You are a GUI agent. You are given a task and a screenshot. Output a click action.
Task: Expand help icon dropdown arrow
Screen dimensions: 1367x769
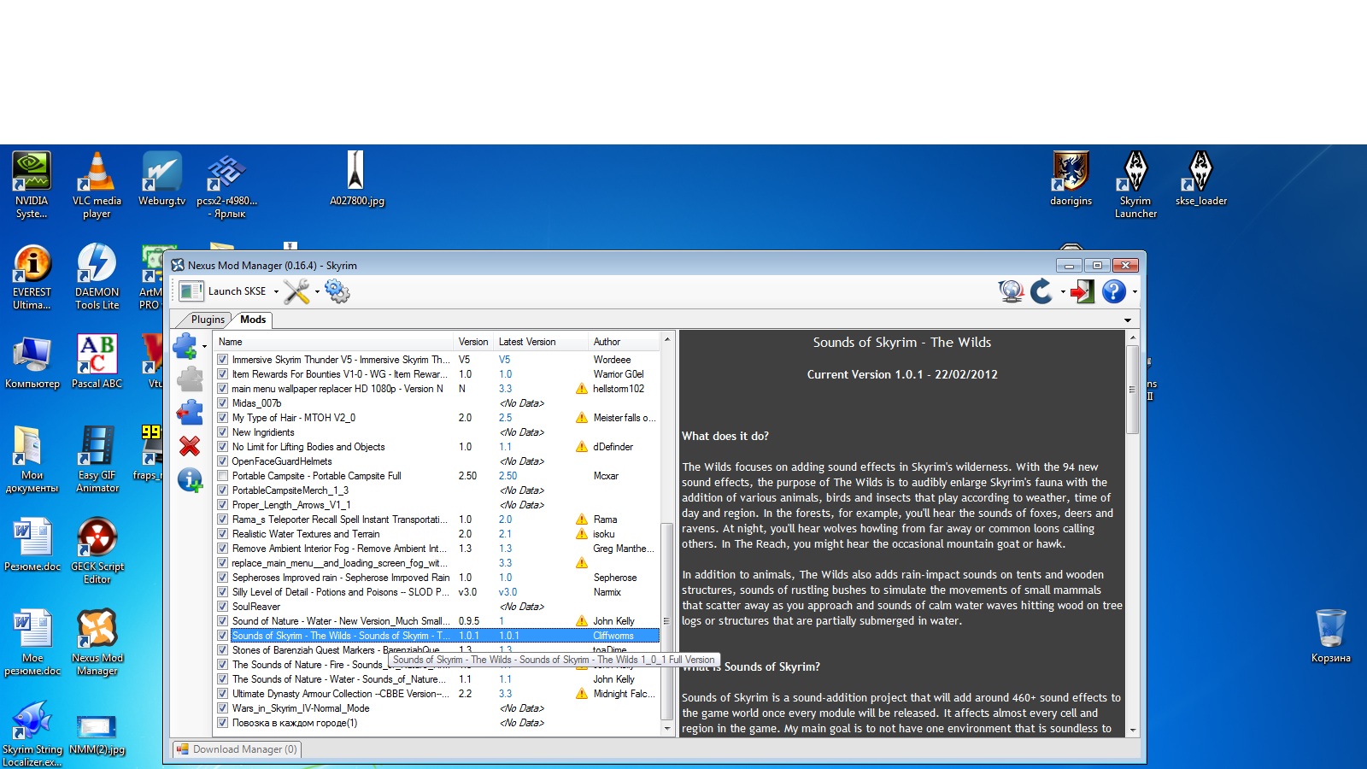pos(1135,292)
